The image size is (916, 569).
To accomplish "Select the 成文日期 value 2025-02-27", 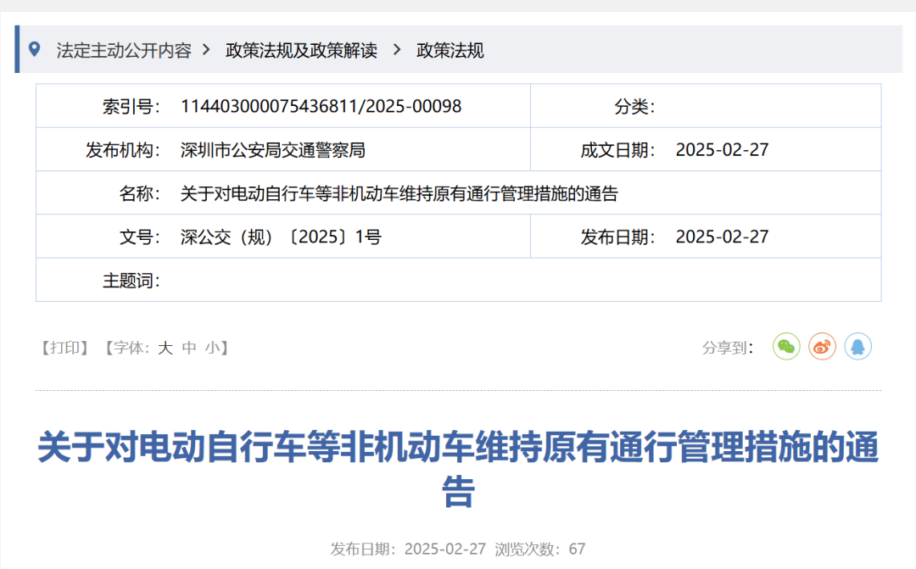I will tap(722, 150).
